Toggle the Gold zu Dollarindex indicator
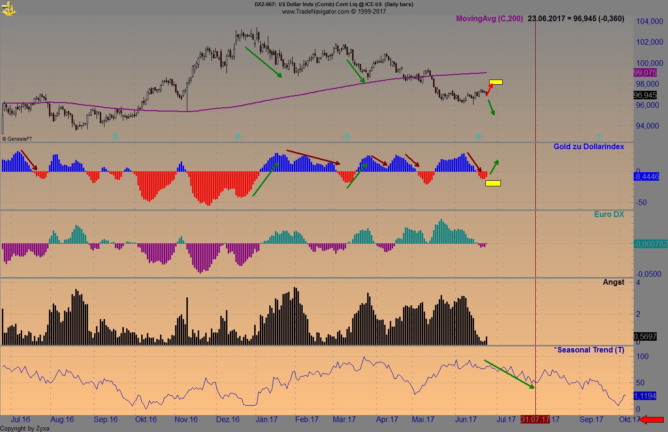Viewport: 668px width, 432px height. tap(588, 146)
